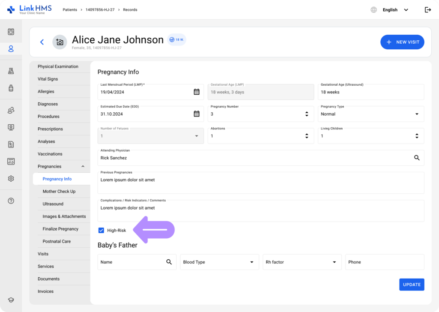Click the graduation cap icon at bottom
439x312 pixels.
pos(11,300)
